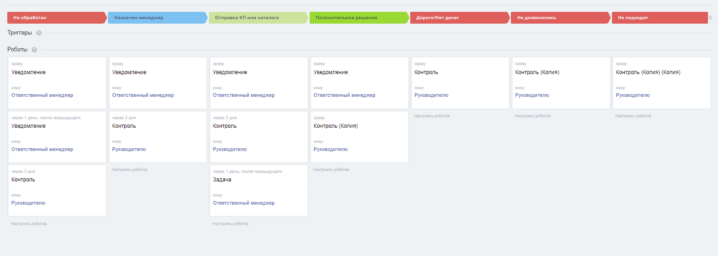718x256 pixels.
Task: Select the "Назначен менеджер" stage header
Action: point(156,18)
